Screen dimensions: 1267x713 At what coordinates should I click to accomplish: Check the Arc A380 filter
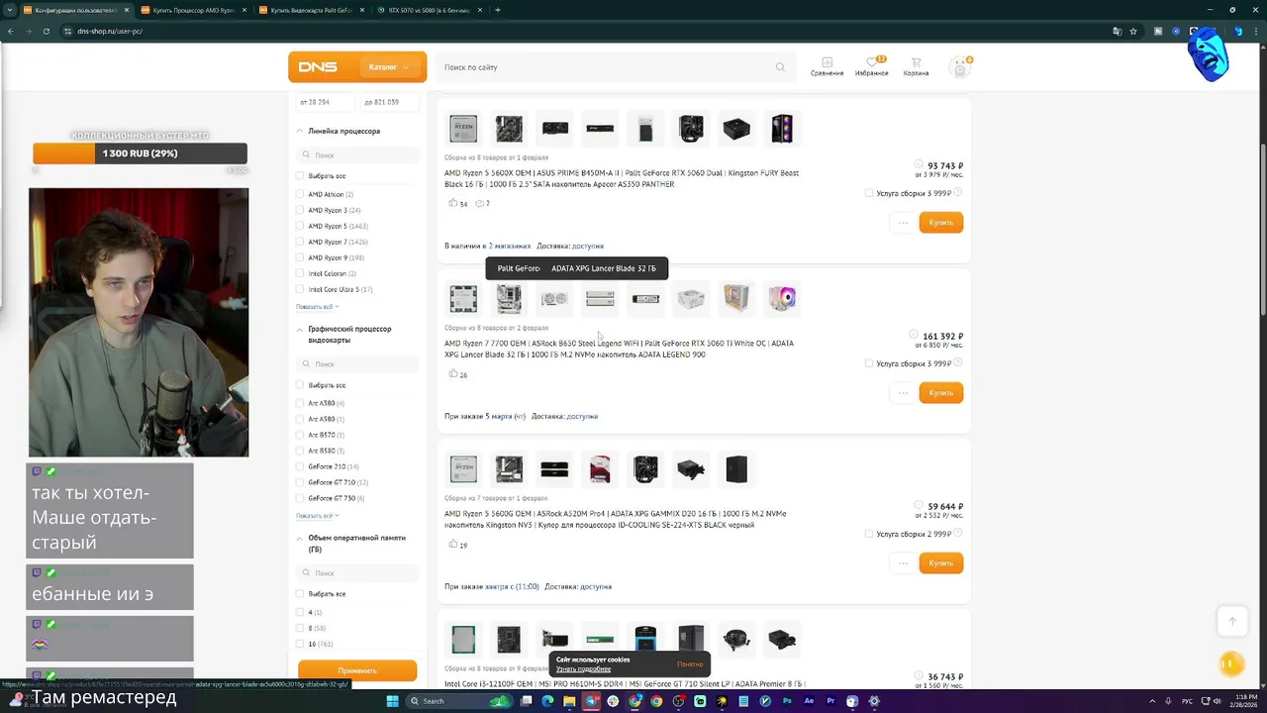pyautogui.click(x=300, y=403)
